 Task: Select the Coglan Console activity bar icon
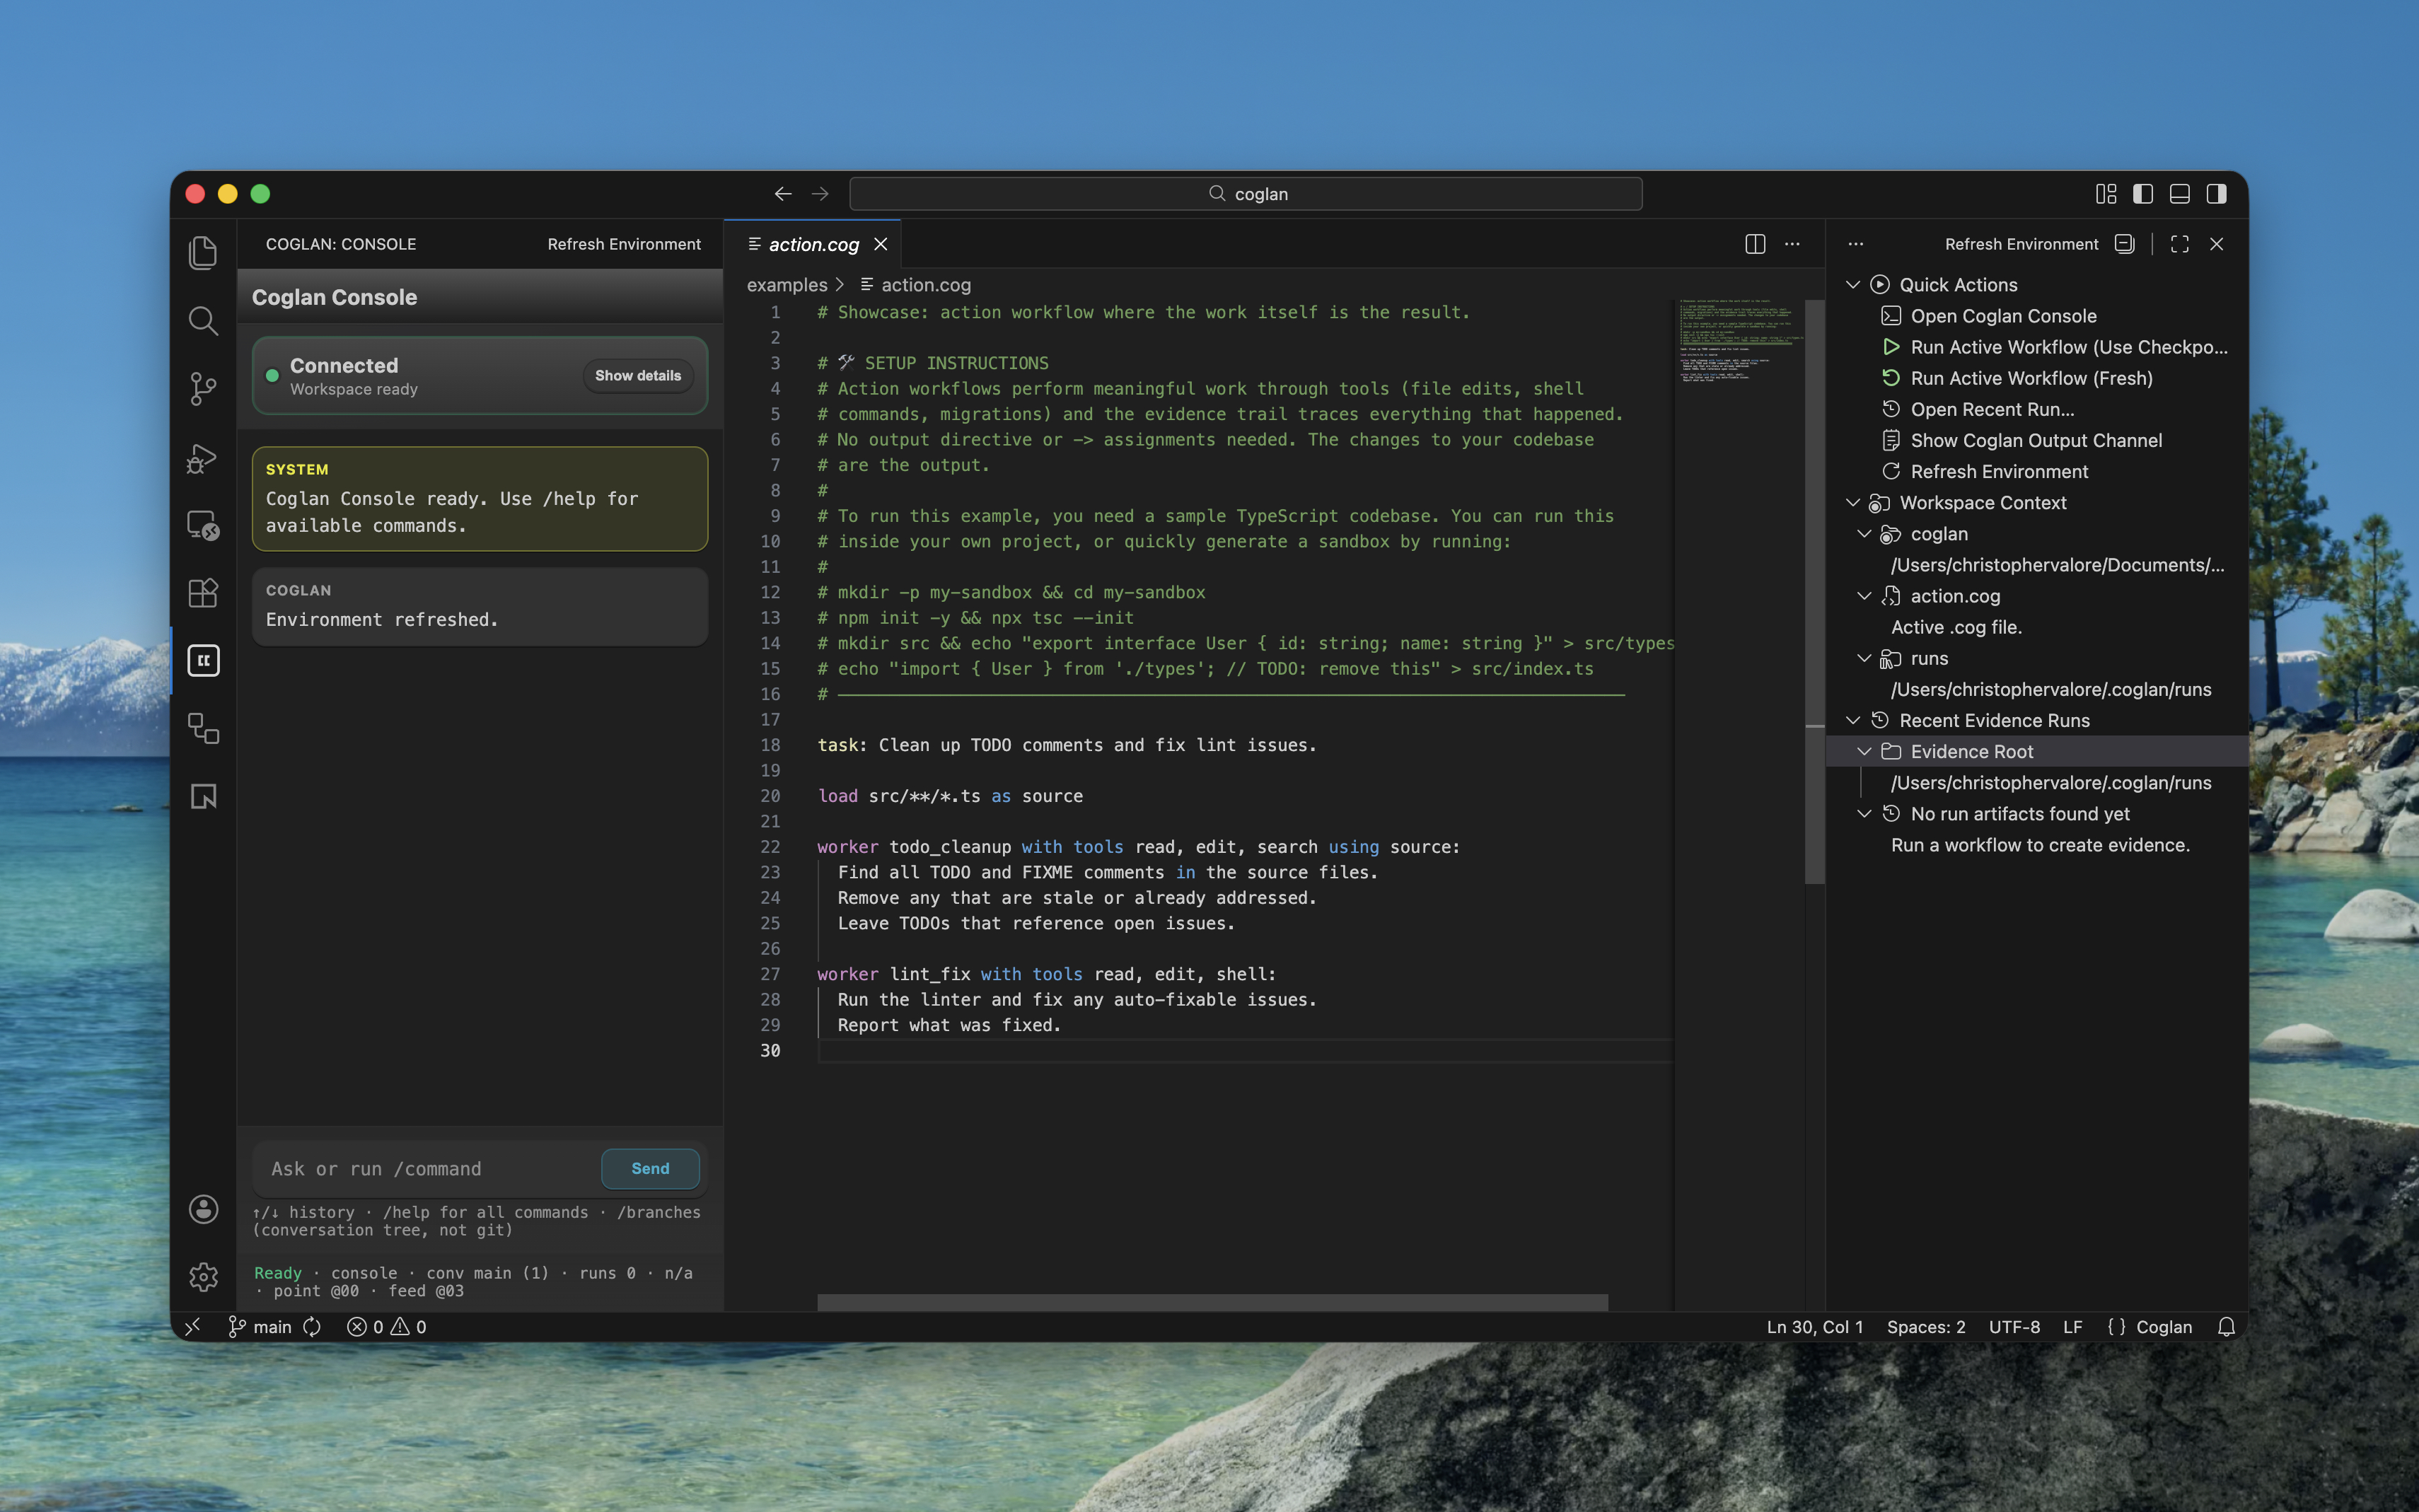click(203, 660)
